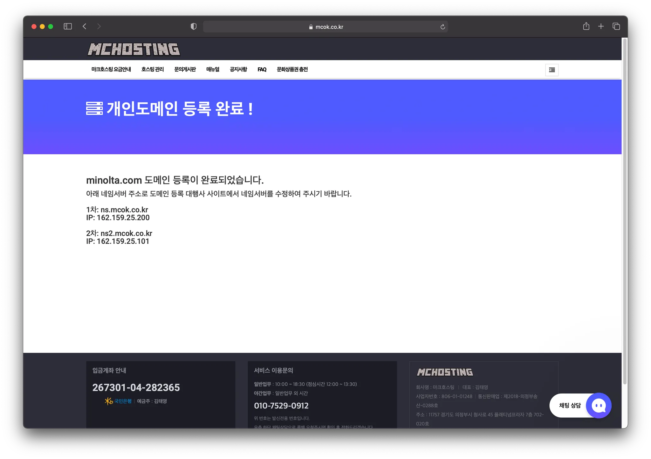Click the forward navigation arrow
This screenshot has width=651, height=459.
99,26
